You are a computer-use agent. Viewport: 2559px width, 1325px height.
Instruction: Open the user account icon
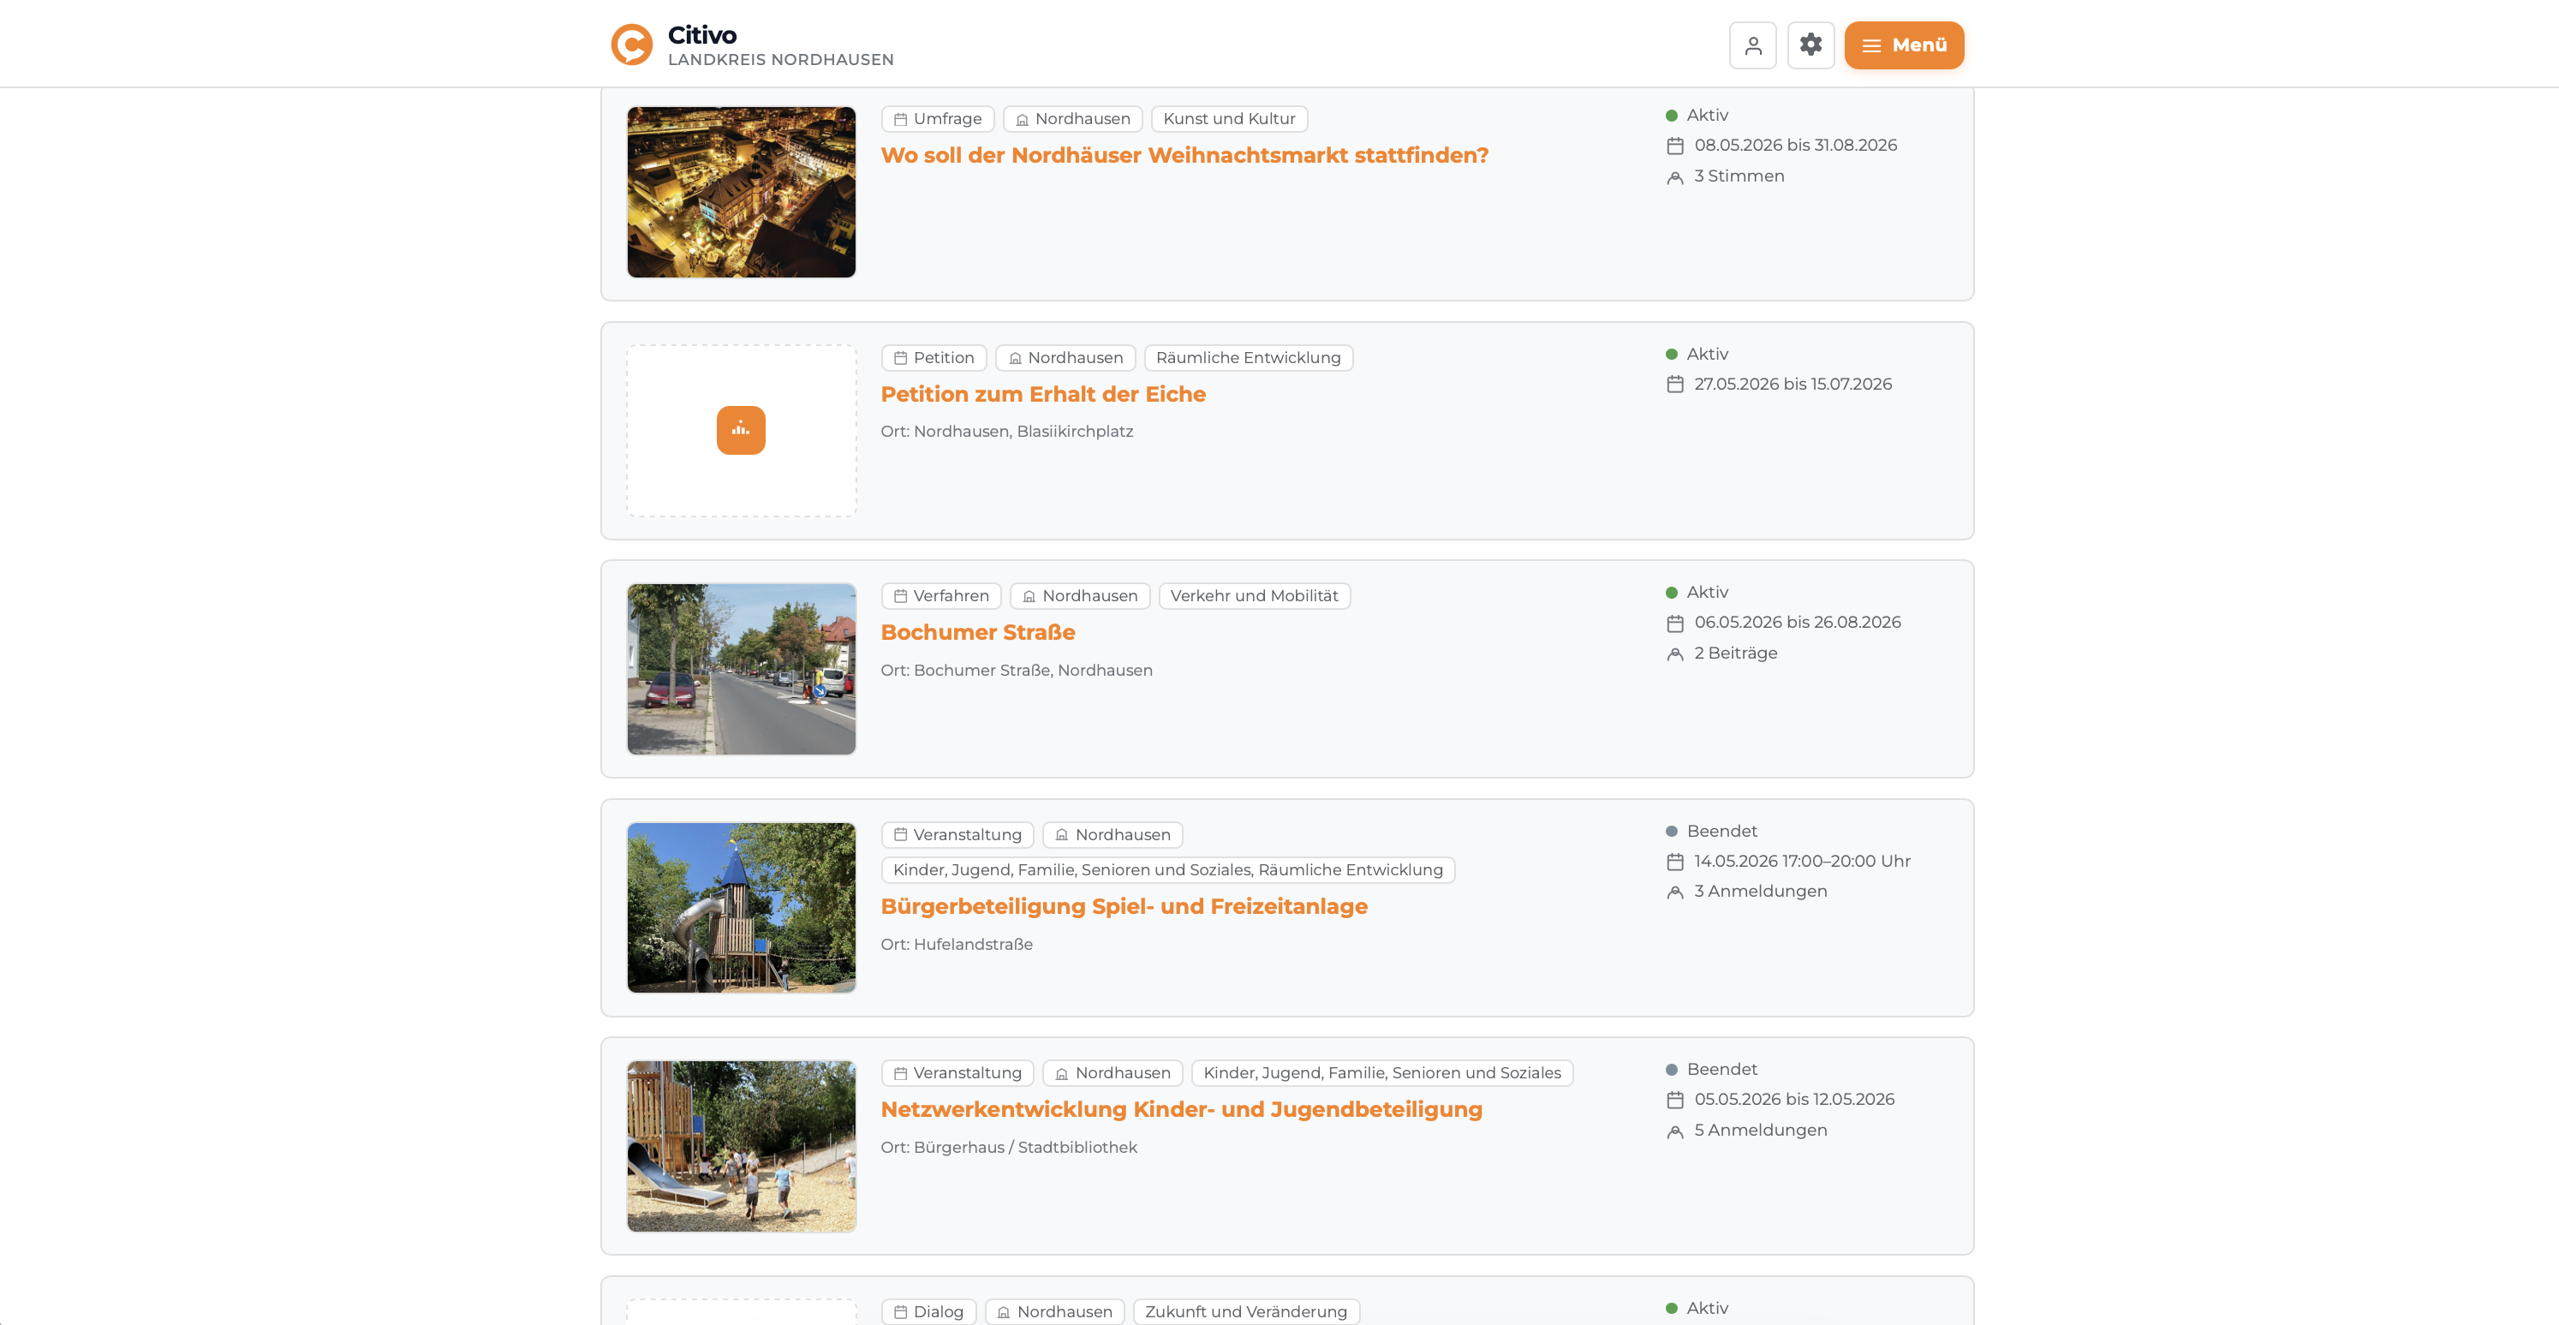point(1752,45)
